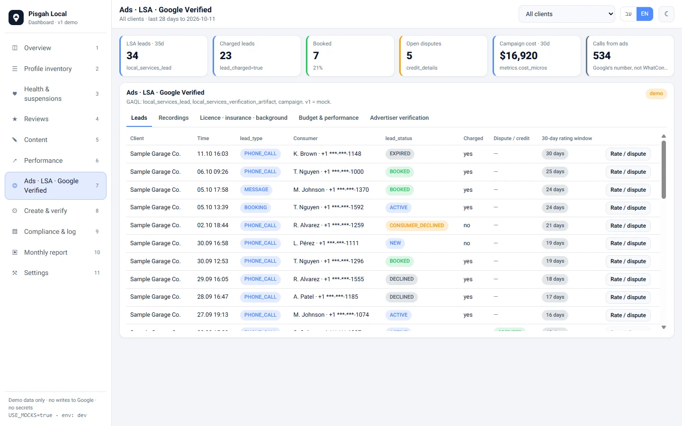Click the leads table scrollbar thumb

[x=664, y=169]
